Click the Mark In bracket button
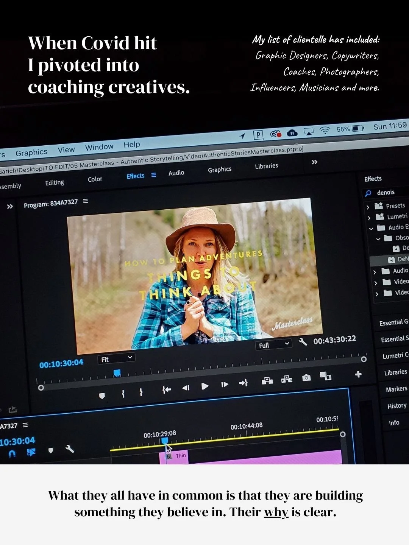 click(x=123, y=394)
